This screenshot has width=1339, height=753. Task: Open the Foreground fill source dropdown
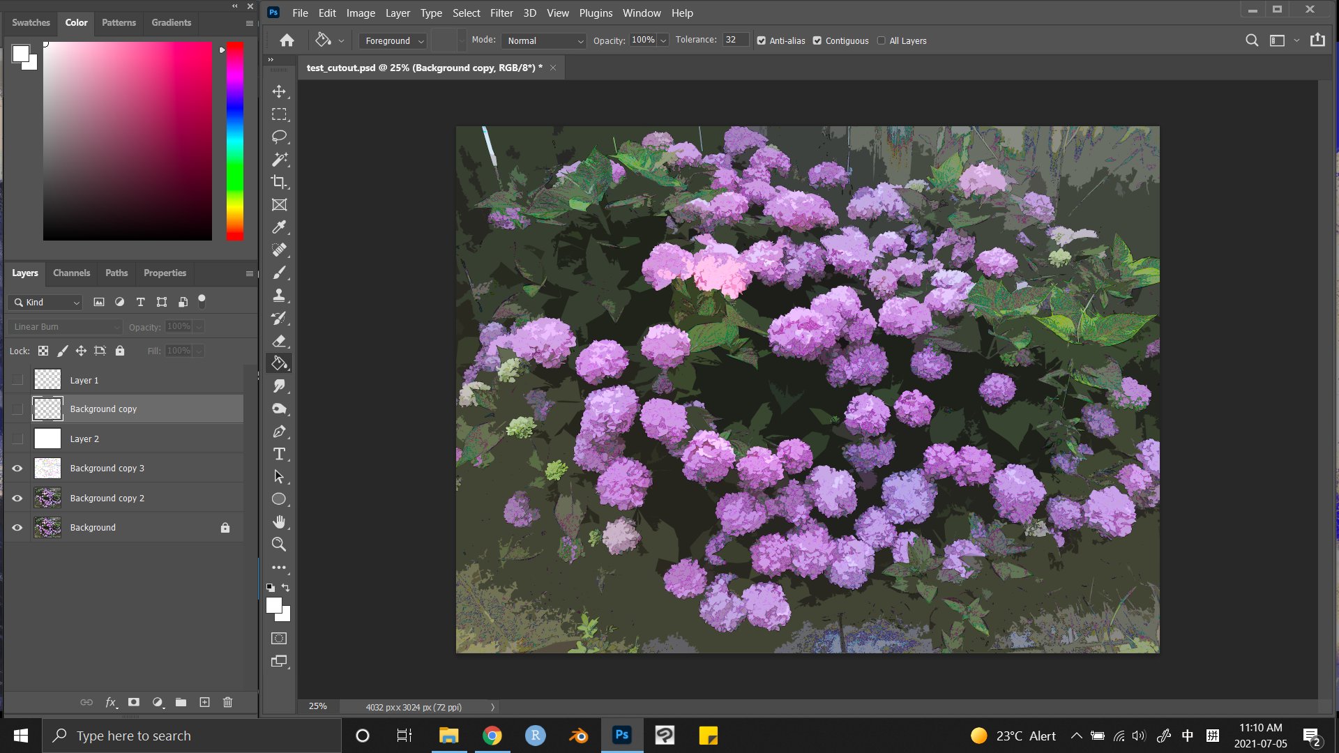393,40
